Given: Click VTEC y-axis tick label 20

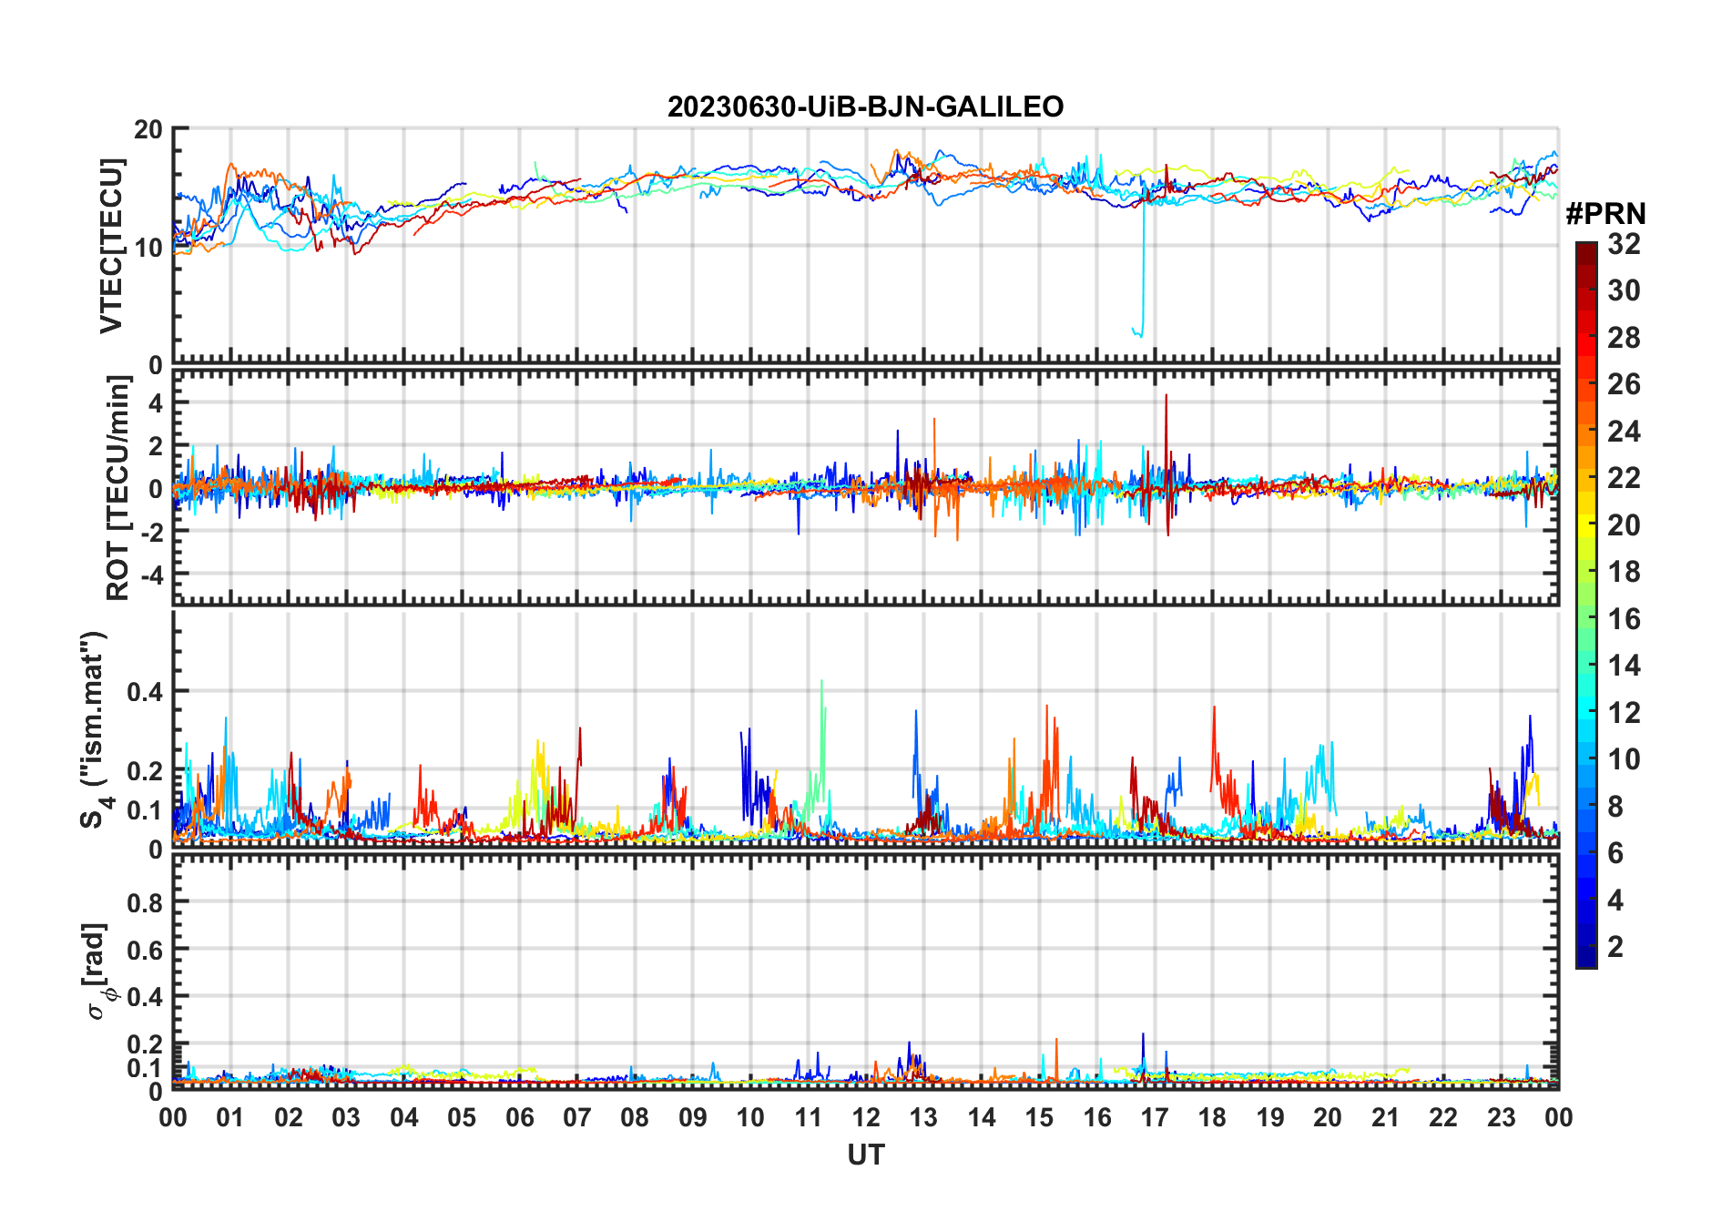Looking at the screenshot, I should 148,129.
